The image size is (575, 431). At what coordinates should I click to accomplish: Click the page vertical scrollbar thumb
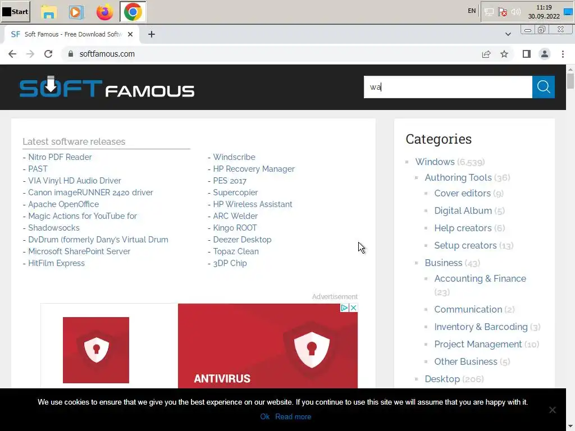tap(571, 81)
